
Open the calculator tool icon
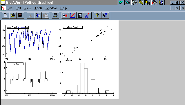coord(80,15)
